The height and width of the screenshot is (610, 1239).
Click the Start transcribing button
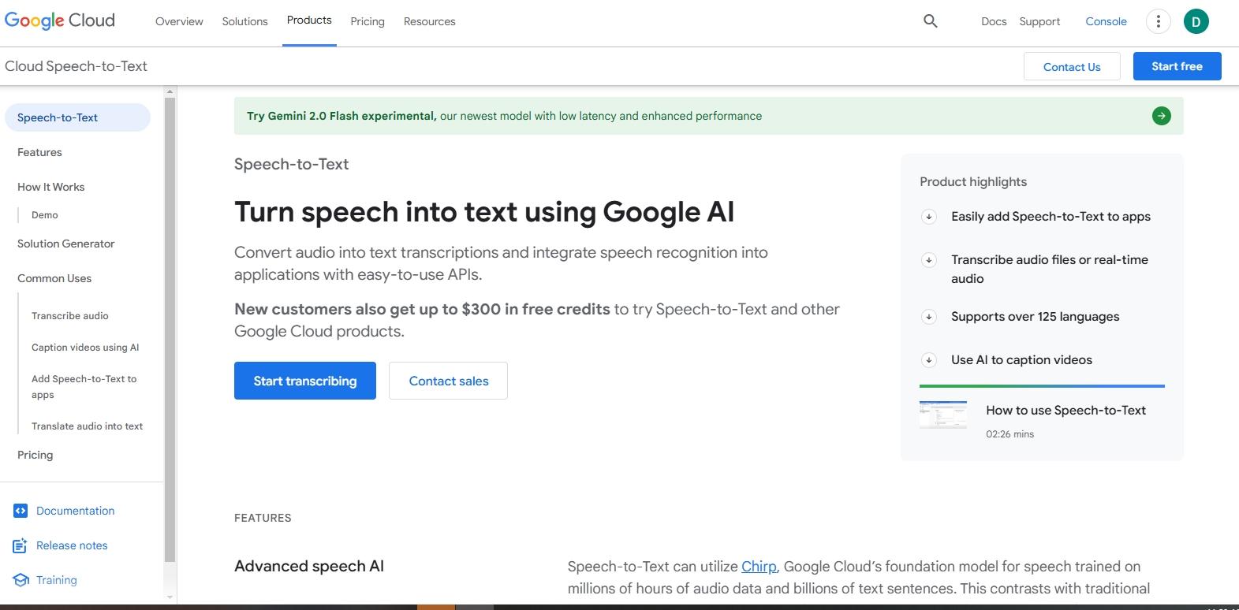tap(305, 381)
